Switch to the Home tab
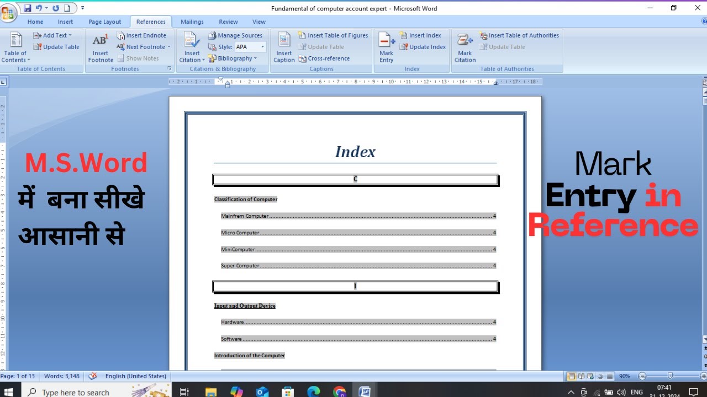Viewport: 707px width, 397px height. (35, 22)
